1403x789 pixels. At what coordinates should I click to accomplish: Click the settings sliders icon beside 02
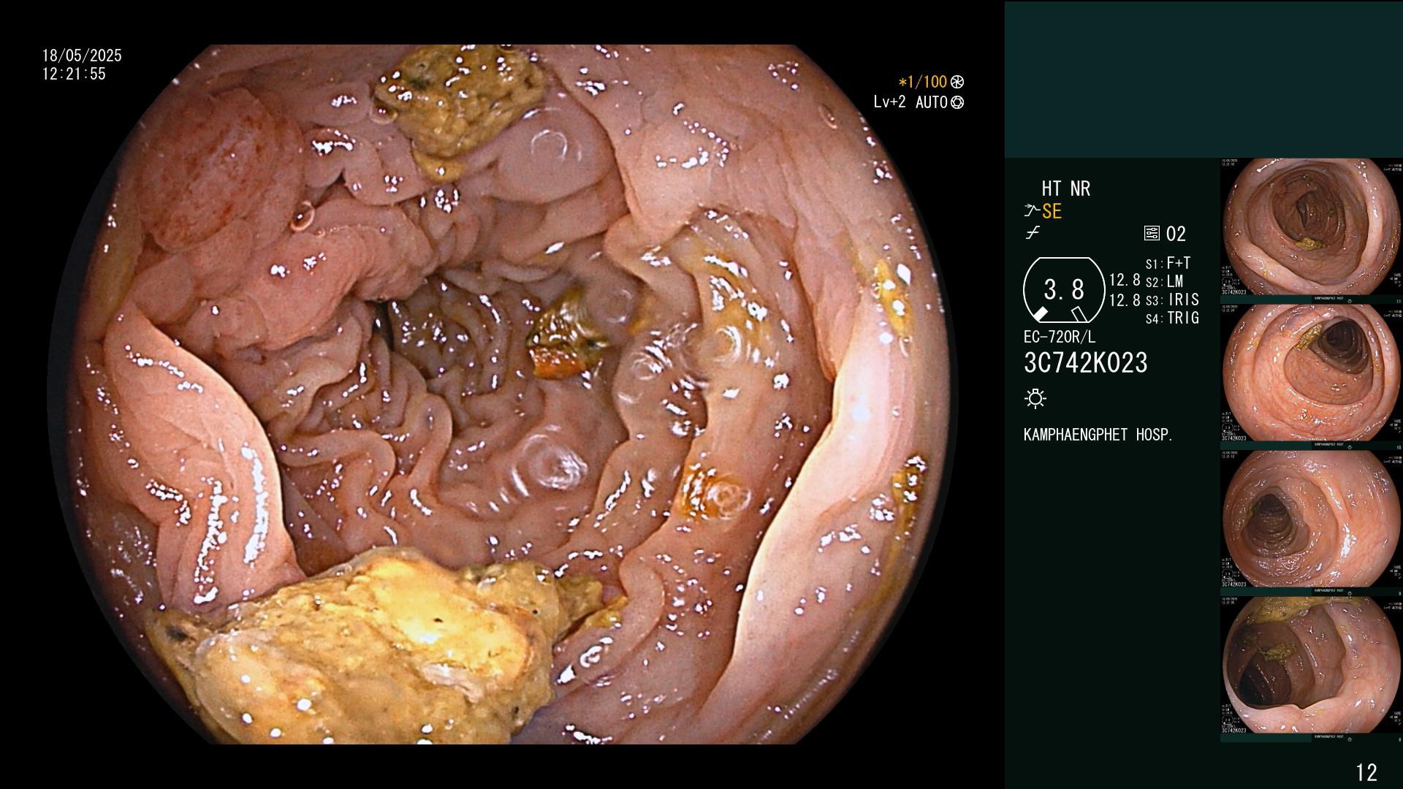[x=1152, y=234]
